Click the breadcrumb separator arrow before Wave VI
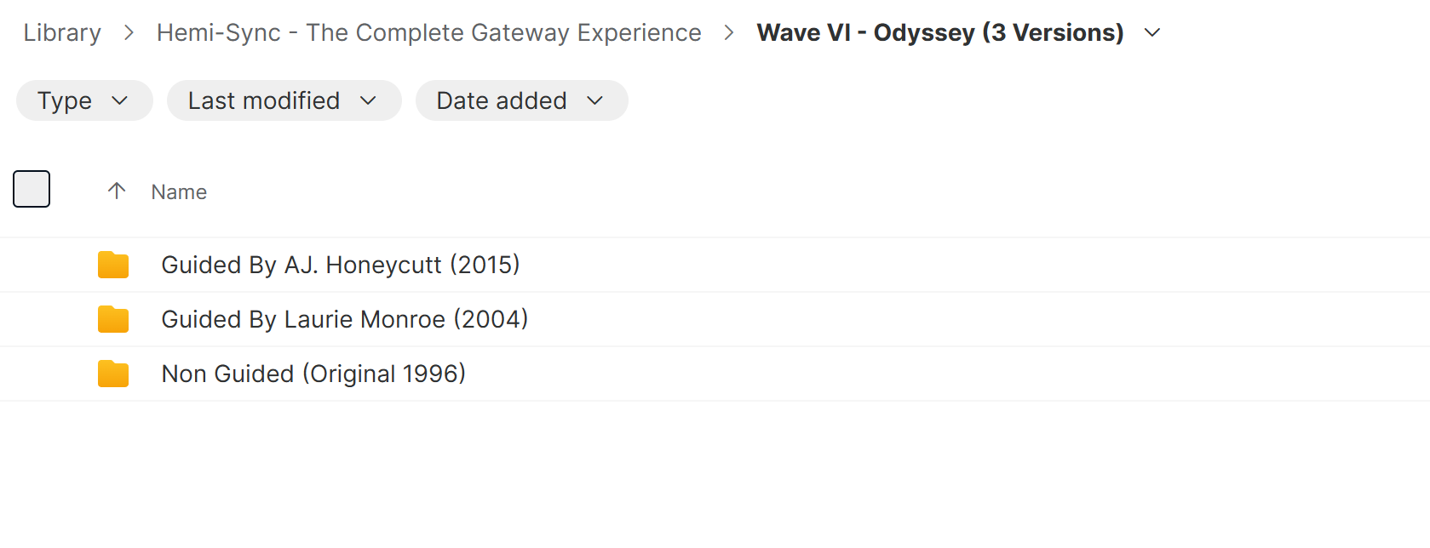 (729, 32)
